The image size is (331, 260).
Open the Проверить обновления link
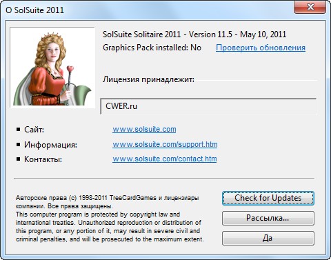[x=261, y=48]
